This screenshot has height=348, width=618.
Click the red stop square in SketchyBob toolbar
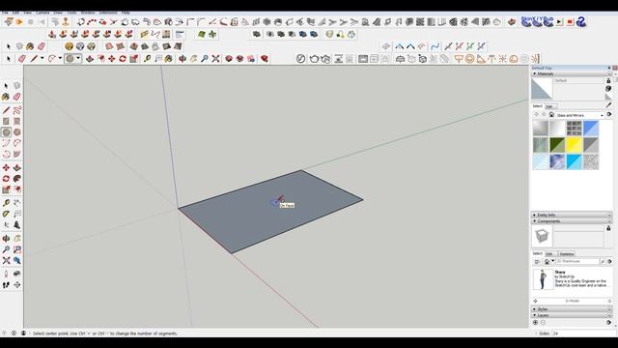570,22
